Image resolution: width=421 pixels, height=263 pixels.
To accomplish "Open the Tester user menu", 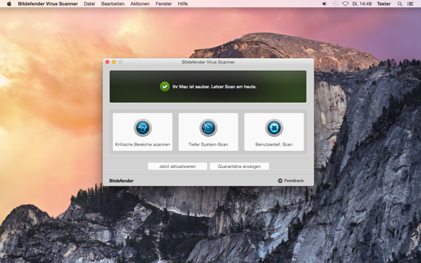I will (x=384, y=4).
